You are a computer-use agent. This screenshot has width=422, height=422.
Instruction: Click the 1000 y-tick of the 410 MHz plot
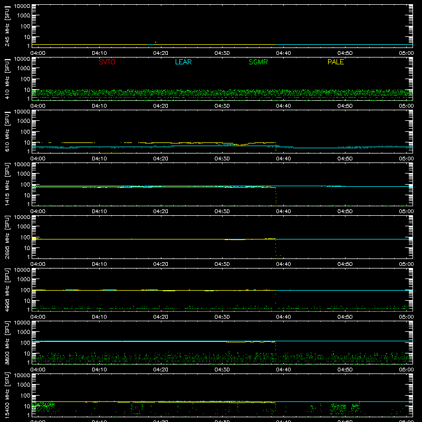(x=24, y=69)
